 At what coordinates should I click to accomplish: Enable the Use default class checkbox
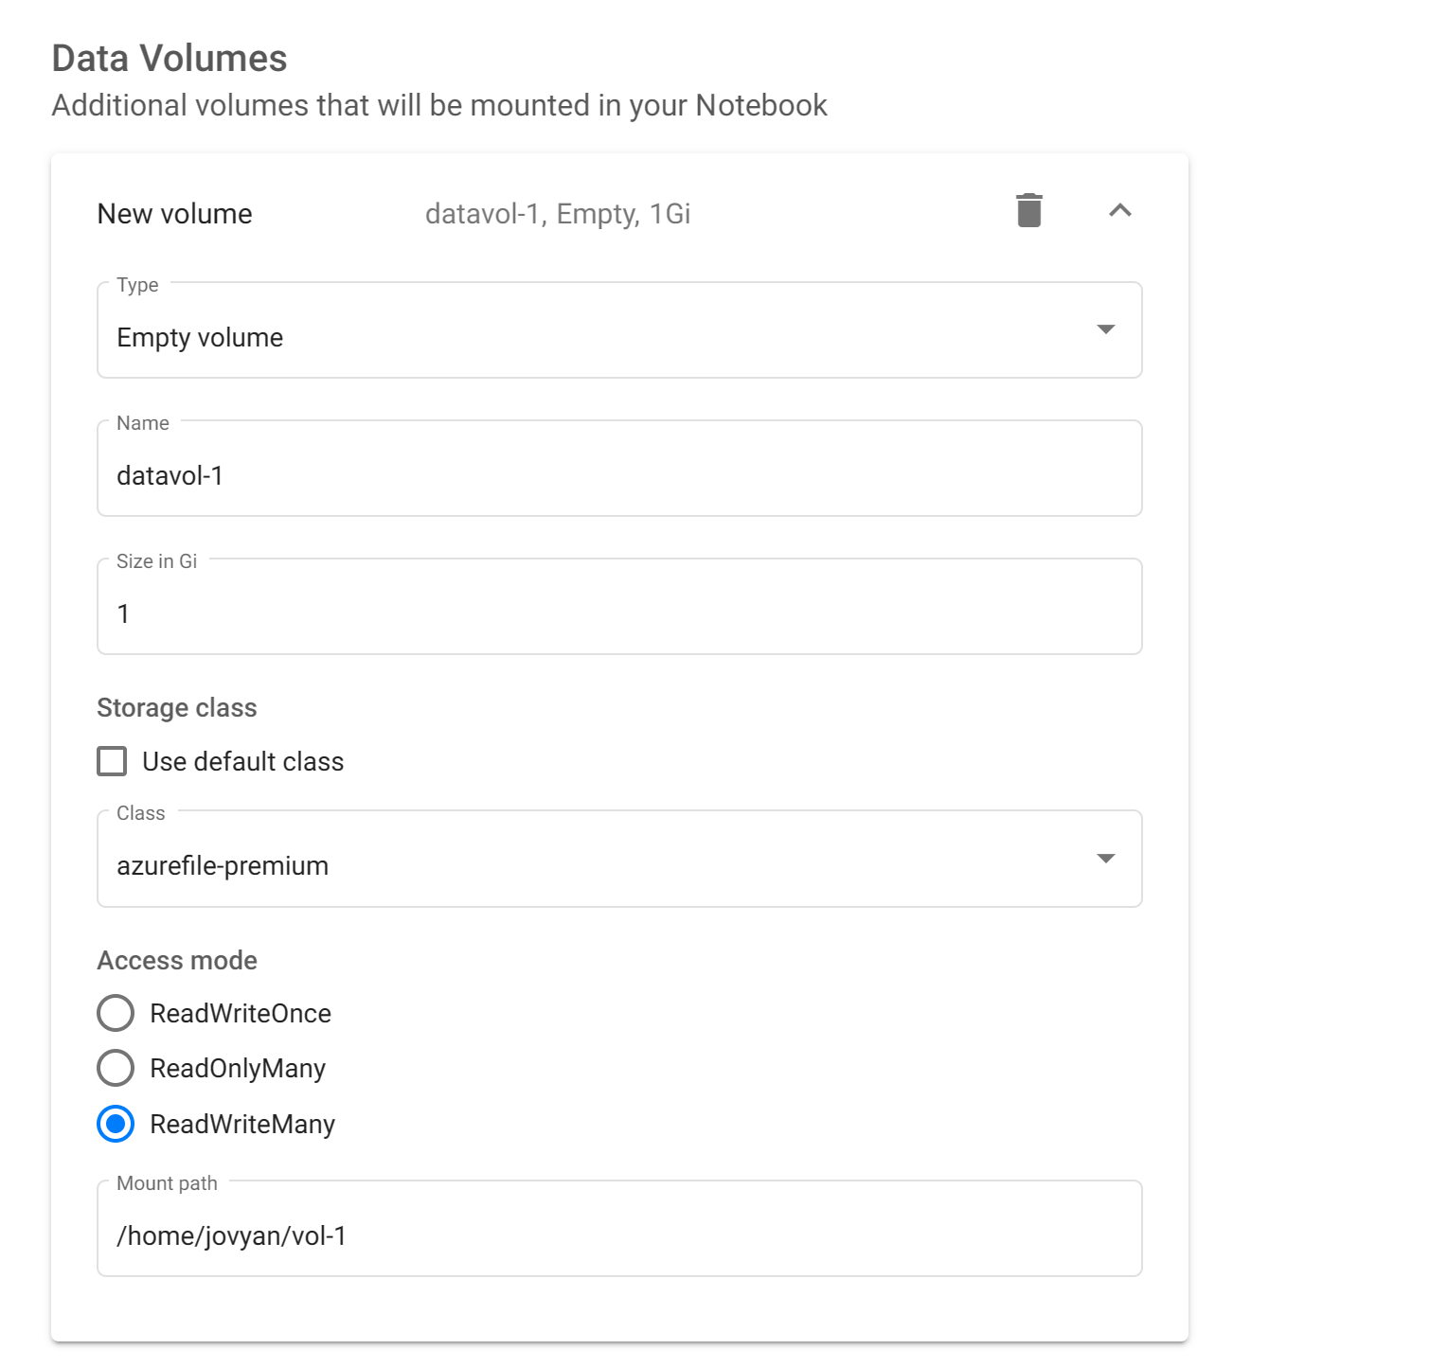(x=112, y=761)
